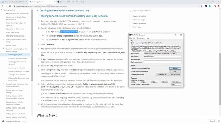Click the orange-red icon after the profile avatar
Viewport: 221px width, 124px height.
click(x=218, y=6)
